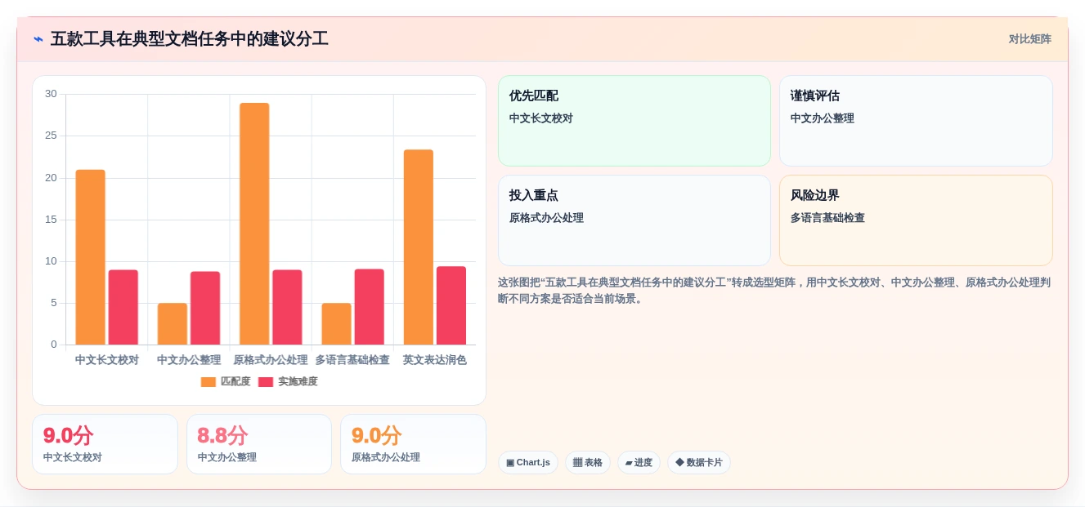The height and width of the screenshot is (507, 1085).
Task: Click the orange bar for 英文表达润色
Action: click(418, 247)
